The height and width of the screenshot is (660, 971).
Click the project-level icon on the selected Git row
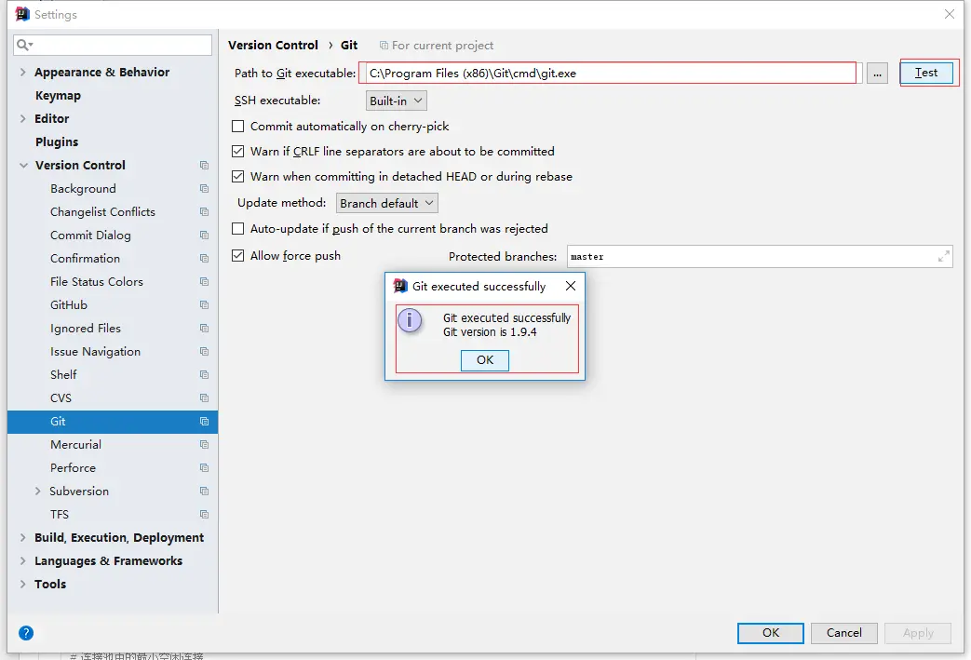coord(205,422)
